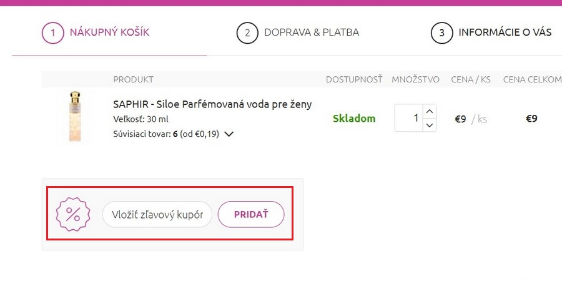
Task: Open the Nákupný košík tab
Action: pos(109,32)
